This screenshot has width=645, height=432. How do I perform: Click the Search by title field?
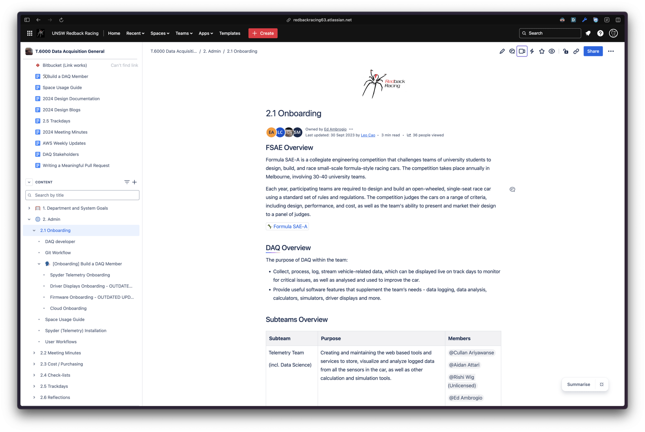[83, 195]
